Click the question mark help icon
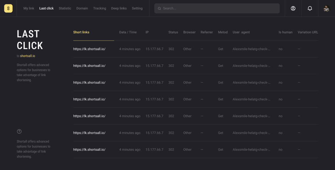This screenshot has height=170, width=335. pyautogui.click(x=19, y=131)
